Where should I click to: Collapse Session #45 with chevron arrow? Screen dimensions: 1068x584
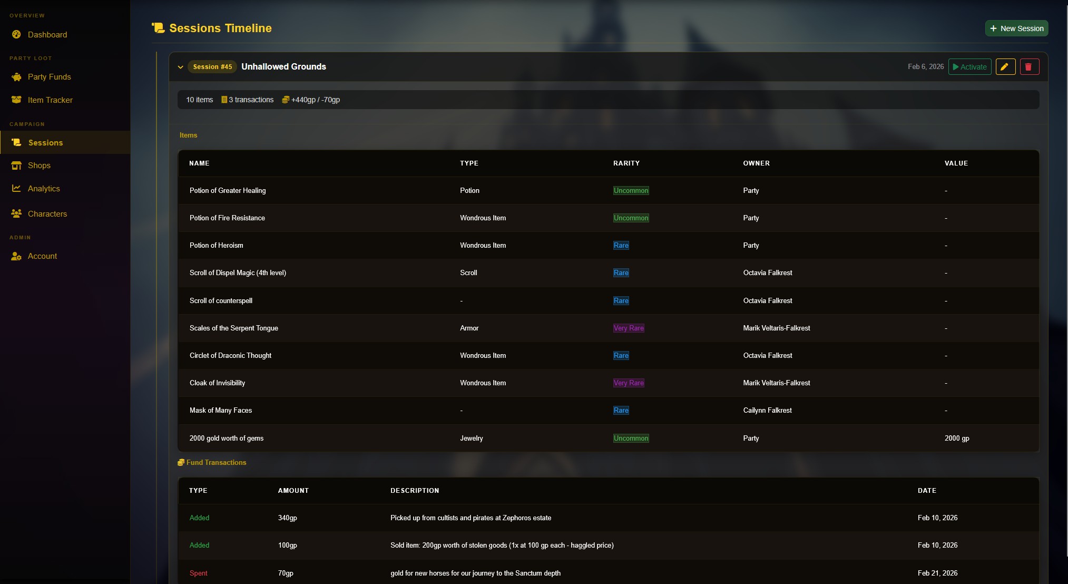[181, 67]
